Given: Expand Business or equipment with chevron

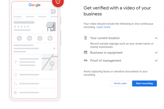Looking at the screenshot, I should (156, 53).
